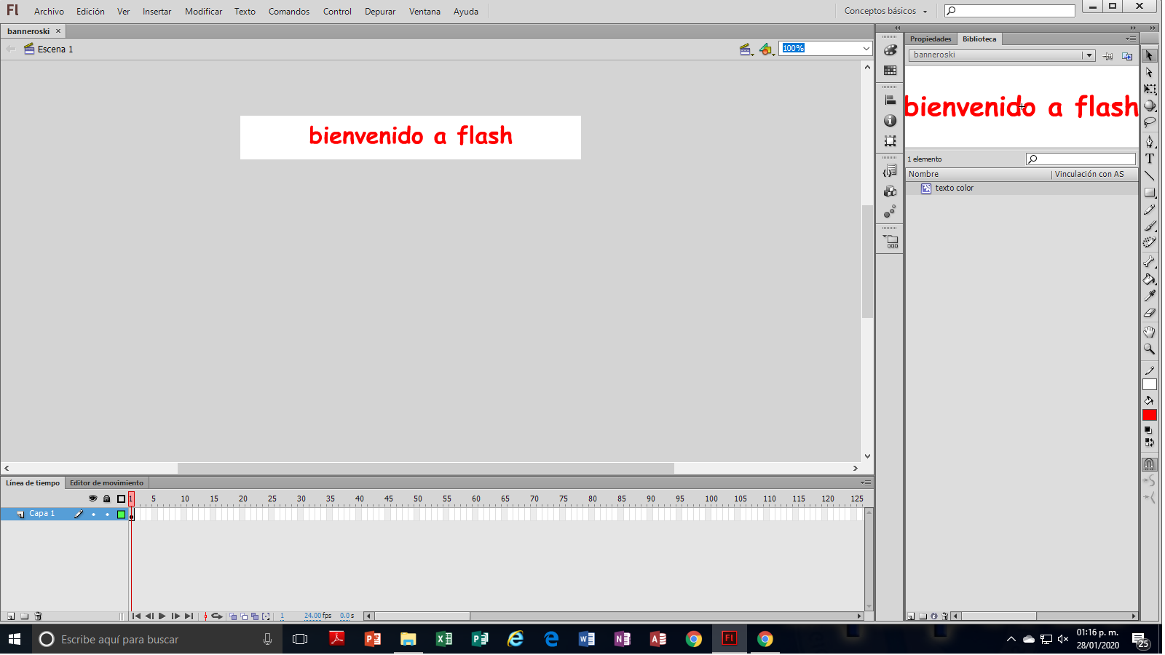Toggle snapping with the magnet icon
The image size is (1165, 655).
pyautogui.click(x=1150, y=464)
